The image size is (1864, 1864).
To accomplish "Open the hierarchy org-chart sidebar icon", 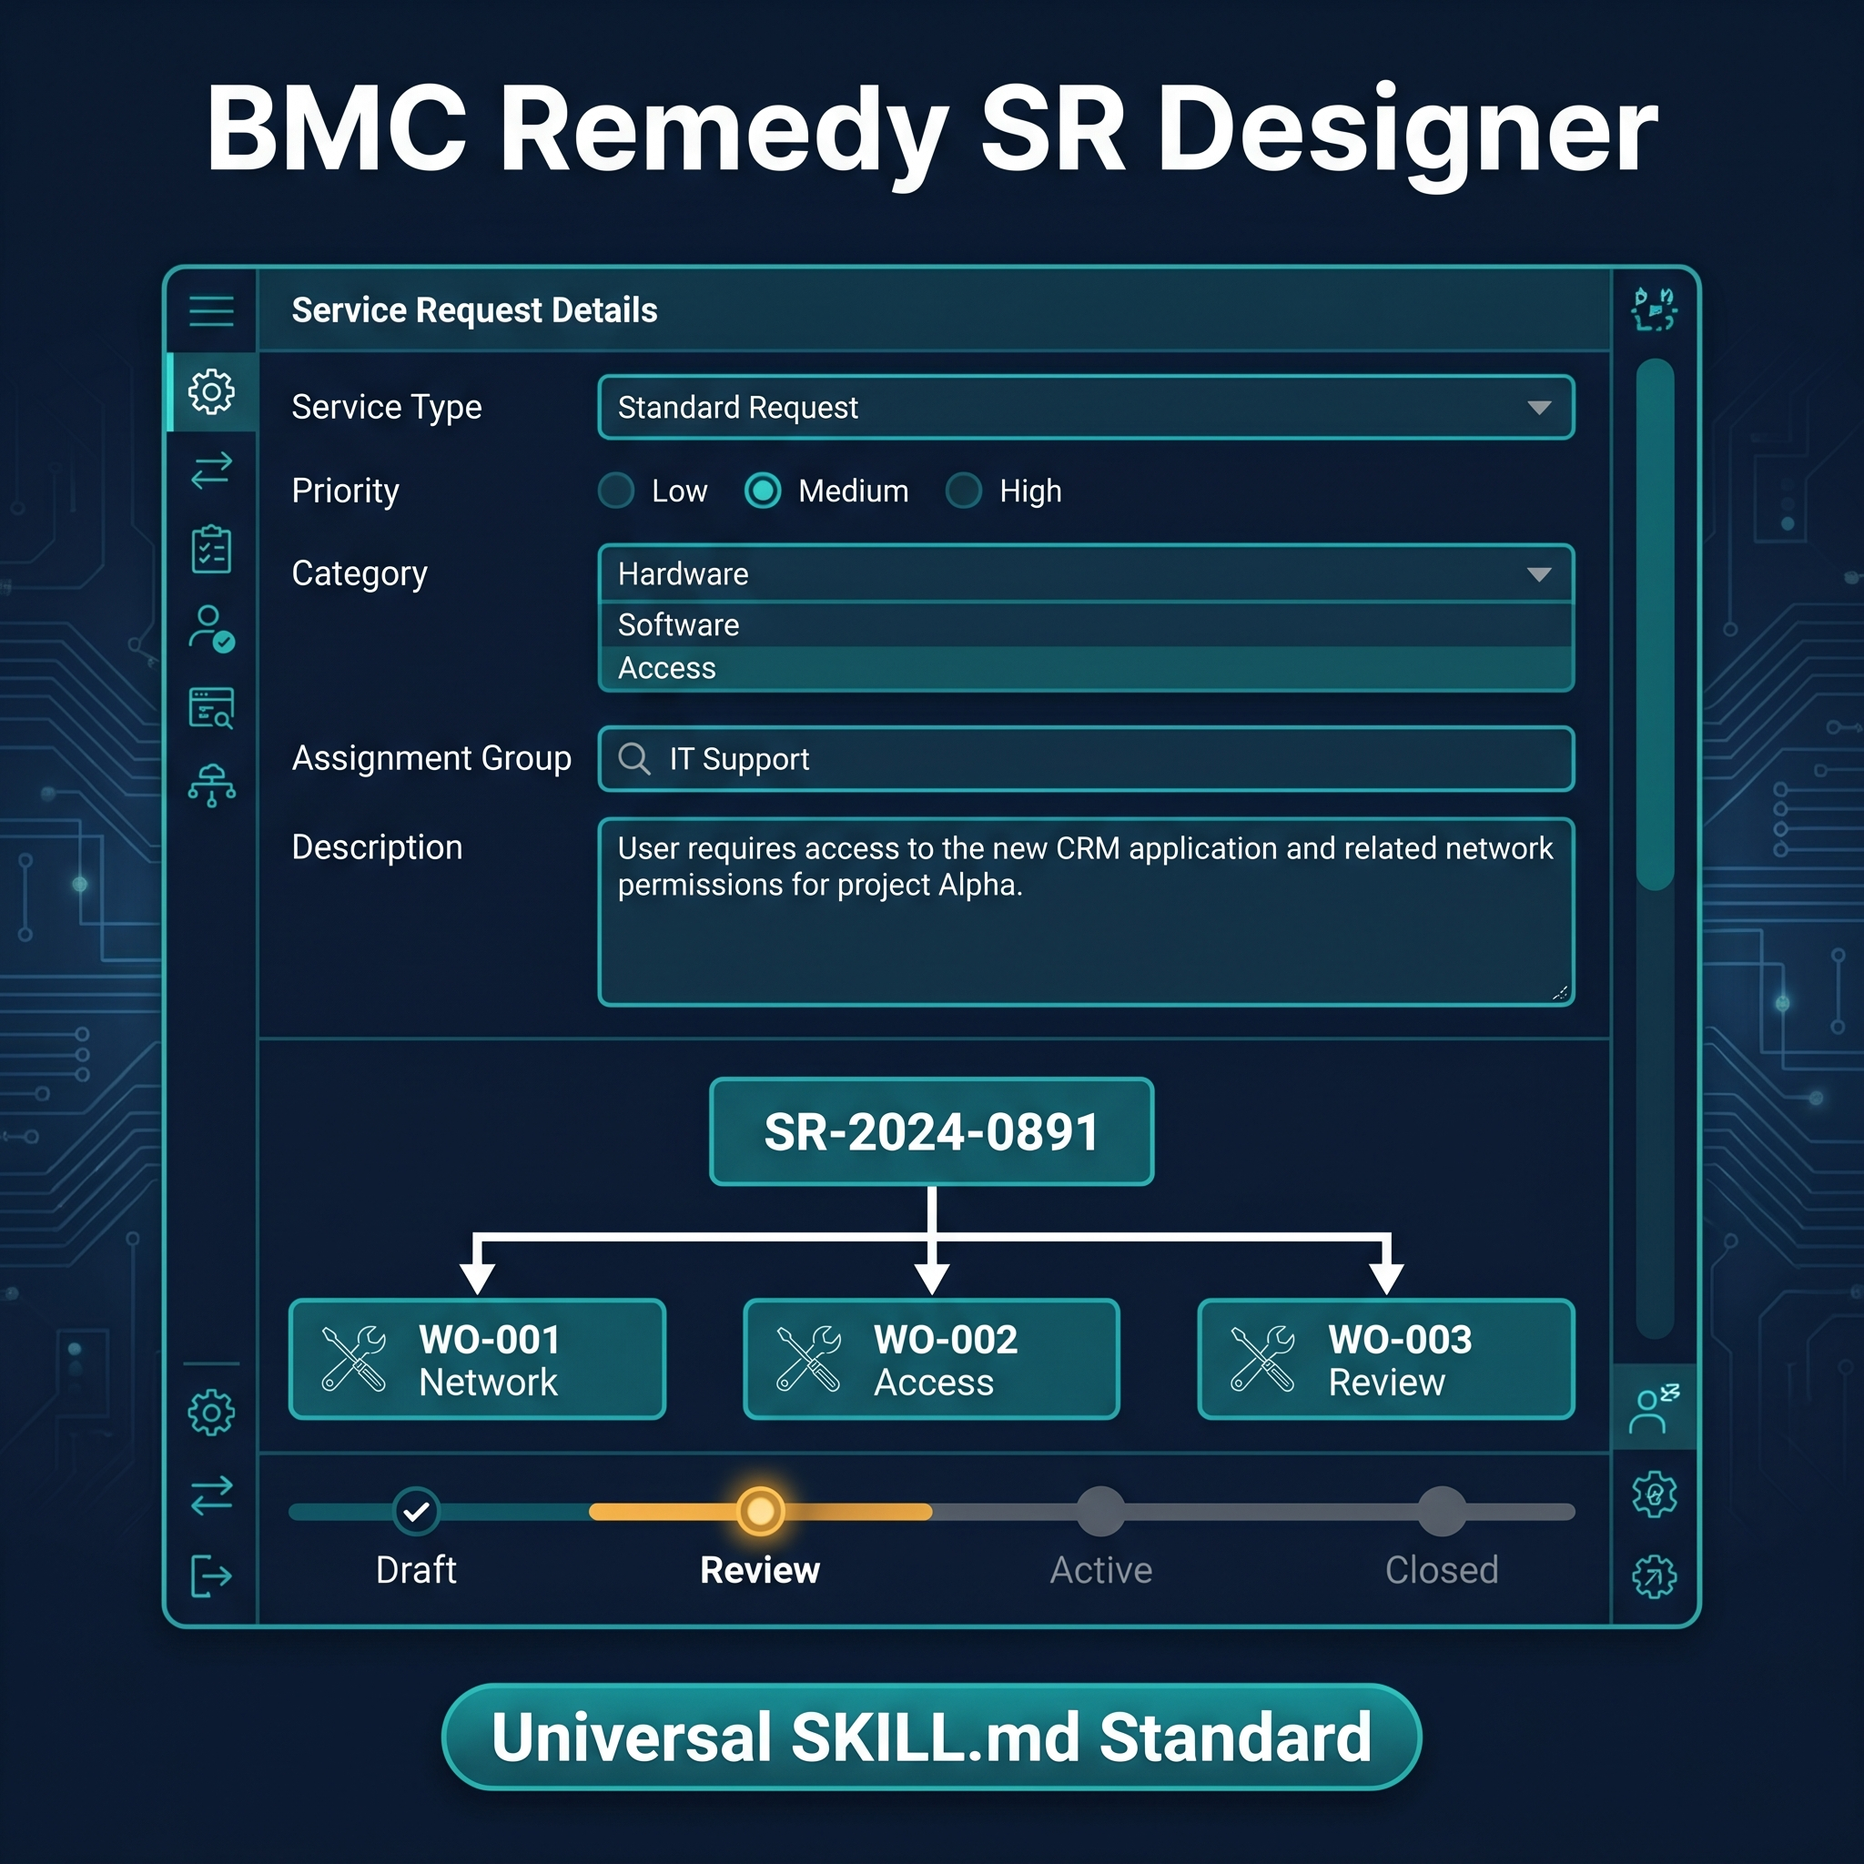I will [x=211, y=786].
